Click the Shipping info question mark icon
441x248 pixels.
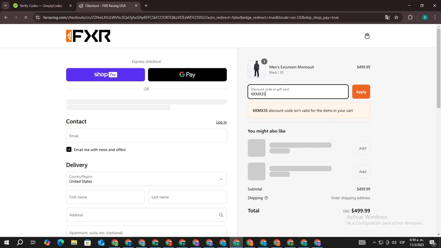point(266,198)
